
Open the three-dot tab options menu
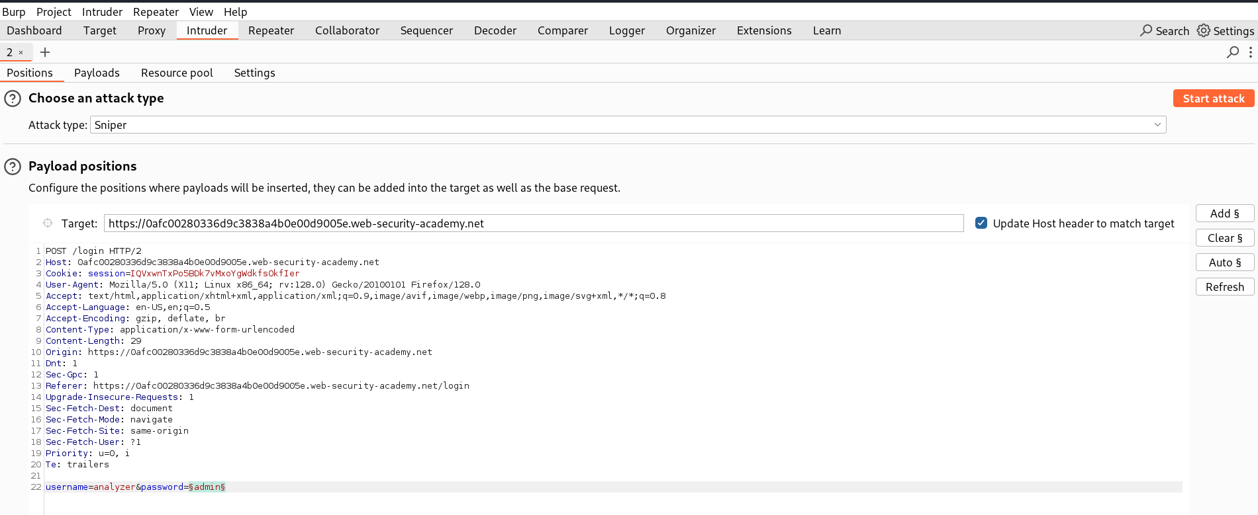point(1250,52)
